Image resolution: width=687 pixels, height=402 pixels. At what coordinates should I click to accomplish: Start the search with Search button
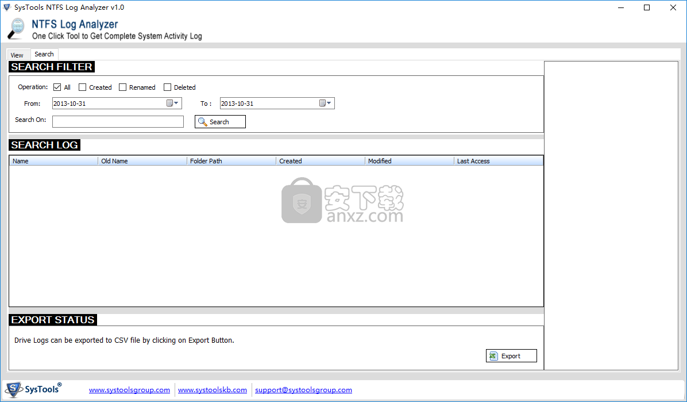point(221,121)
